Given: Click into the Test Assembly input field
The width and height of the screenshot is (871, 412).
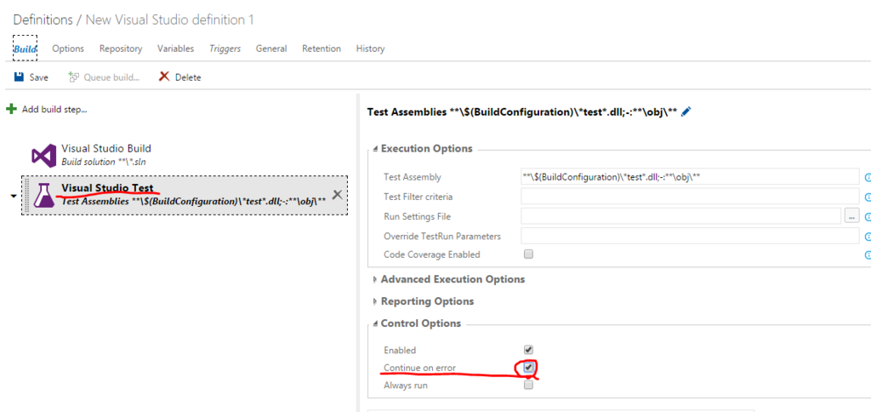Looking at the screenshot, I should (x=689, y=177).
